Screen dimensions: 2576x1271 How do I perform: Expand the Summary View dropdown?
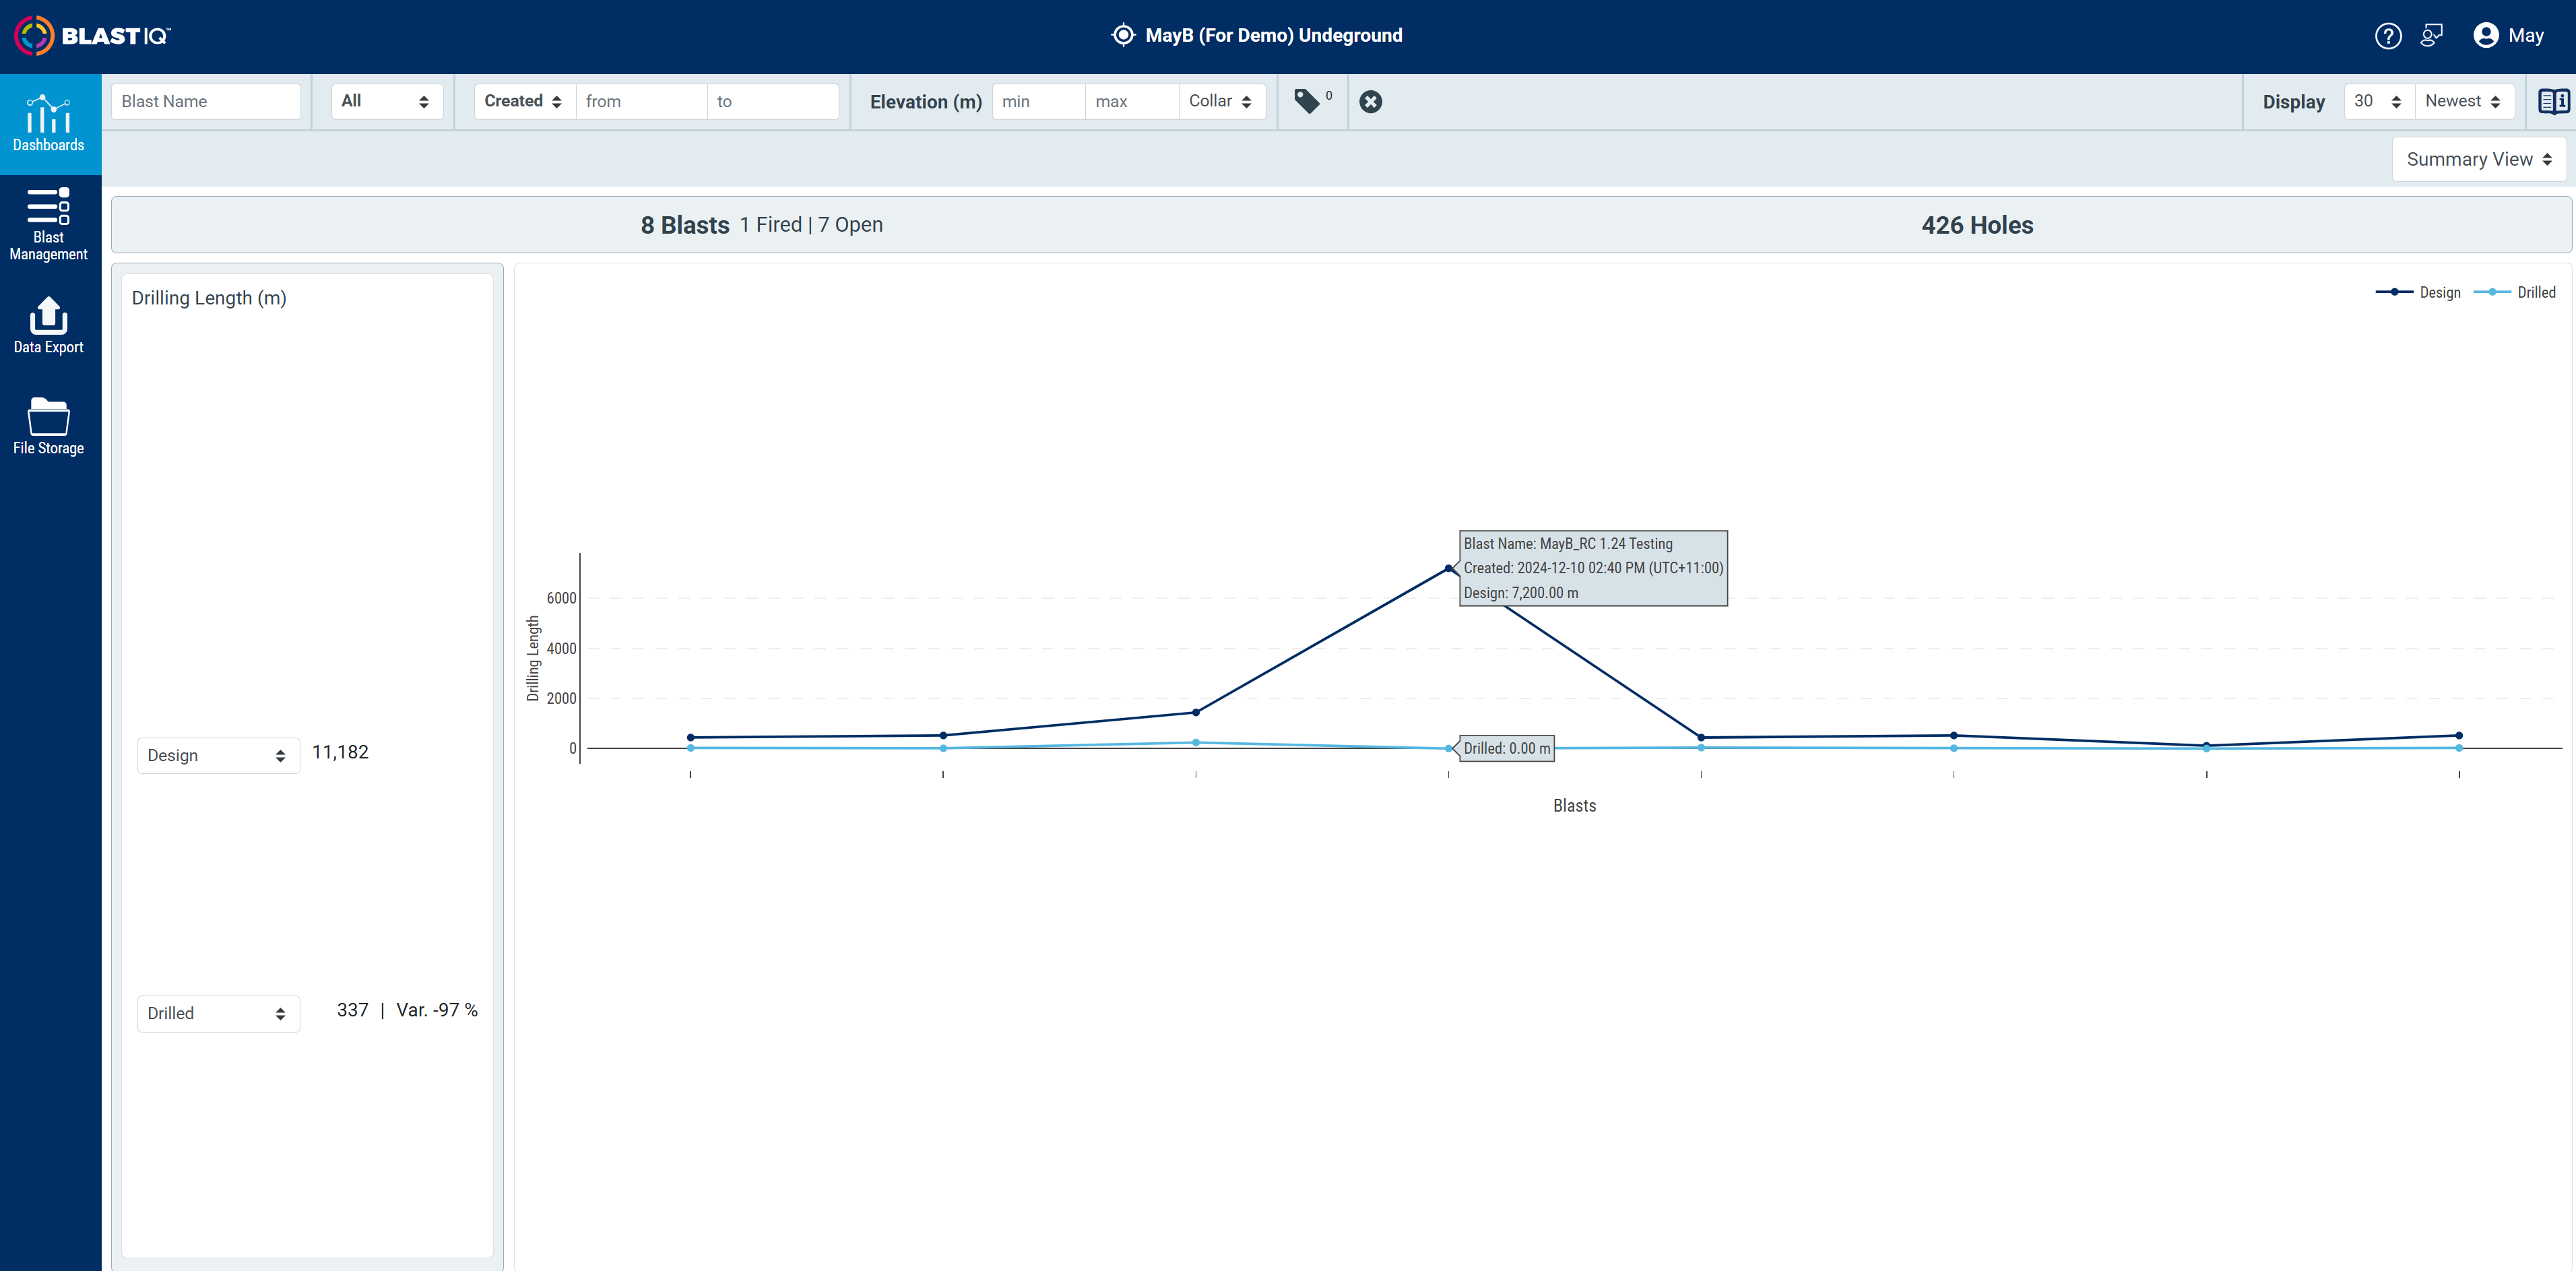[2478, 159]
